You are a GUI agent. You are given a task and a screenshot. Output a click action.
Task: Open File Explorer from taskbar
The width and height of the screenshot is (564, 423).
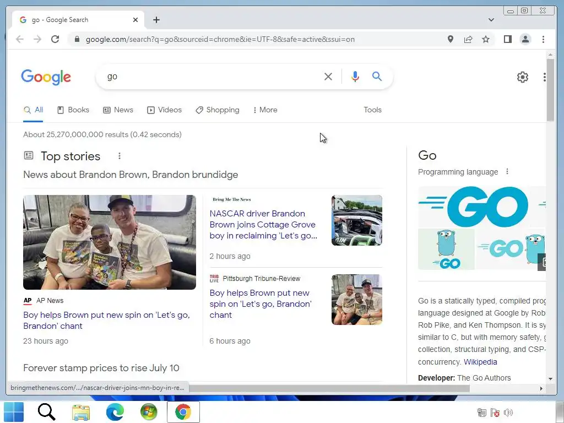[81, 412]
